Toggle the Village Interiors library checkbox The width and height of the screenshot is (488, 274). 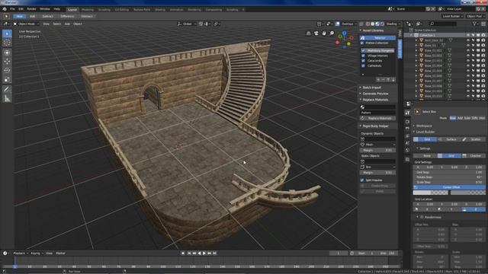pyautogui.click(x=363, y=56)
